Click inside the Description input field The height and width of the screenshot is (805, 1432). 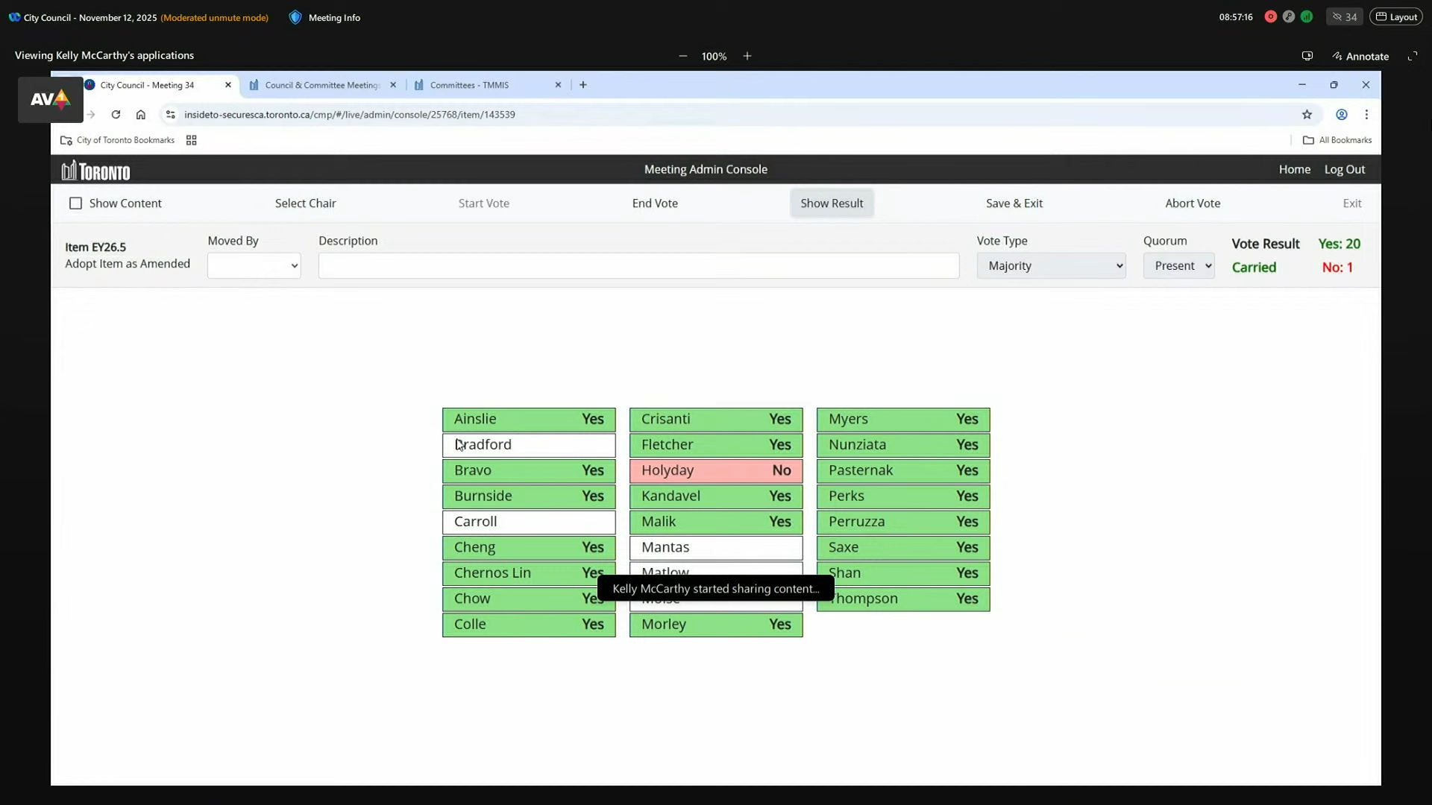(639, 265)
